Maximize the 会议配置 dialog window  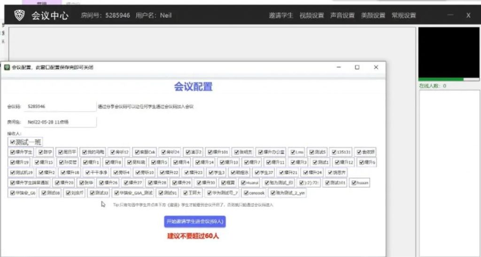point(357,68)
